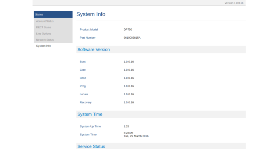
Task: Click the System Up Time value 1:25
Action: tap(126, 127)
